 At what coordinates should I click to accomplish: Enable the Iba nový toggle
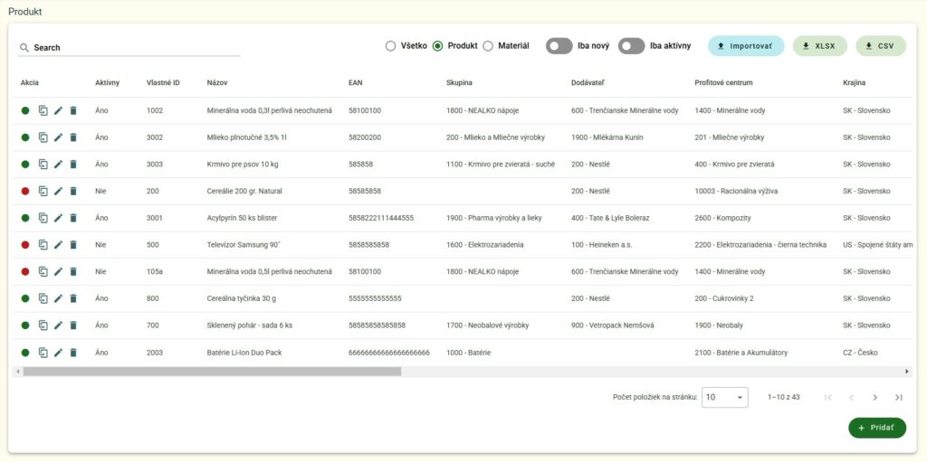(x=559, y=46)
